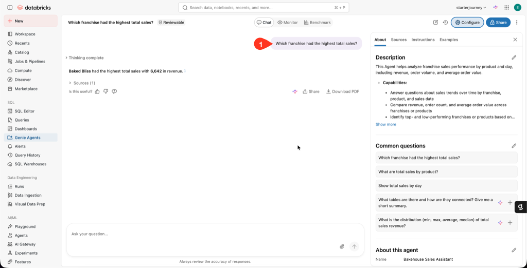Select 'Show total sales by day' question
The width and height of the screenshot is (527, 268).
[446, 185]
